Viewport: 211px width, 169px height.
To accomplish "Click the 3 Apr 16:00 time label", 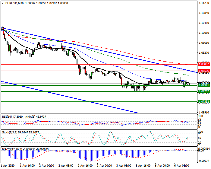I will pos(143,166).
